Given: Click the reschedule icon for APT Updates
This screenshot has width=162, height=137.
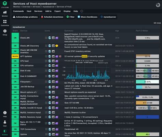Looking at the screenshot, I should pyautogui.click(x=50, y=56).
